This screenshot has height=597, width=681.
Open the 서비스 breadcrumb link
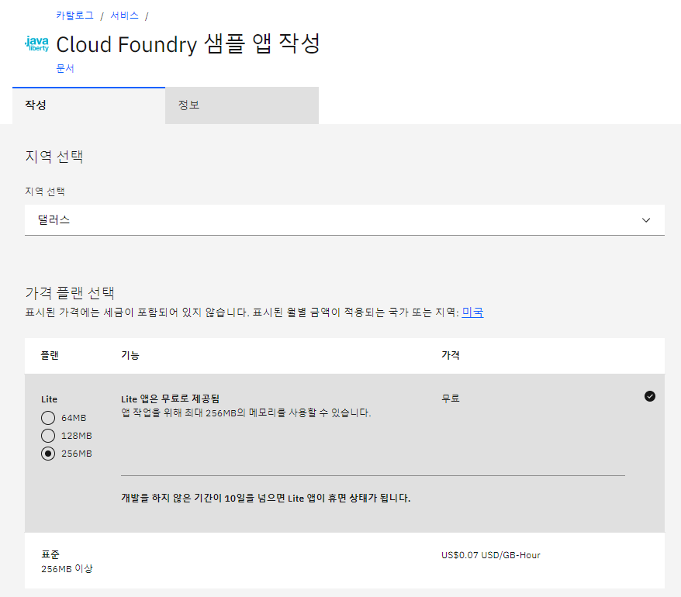[x=124, y=16]
